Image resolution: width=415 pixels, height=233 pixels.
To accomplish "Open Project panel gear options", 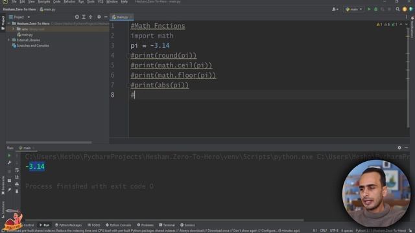I will [99, 17].
